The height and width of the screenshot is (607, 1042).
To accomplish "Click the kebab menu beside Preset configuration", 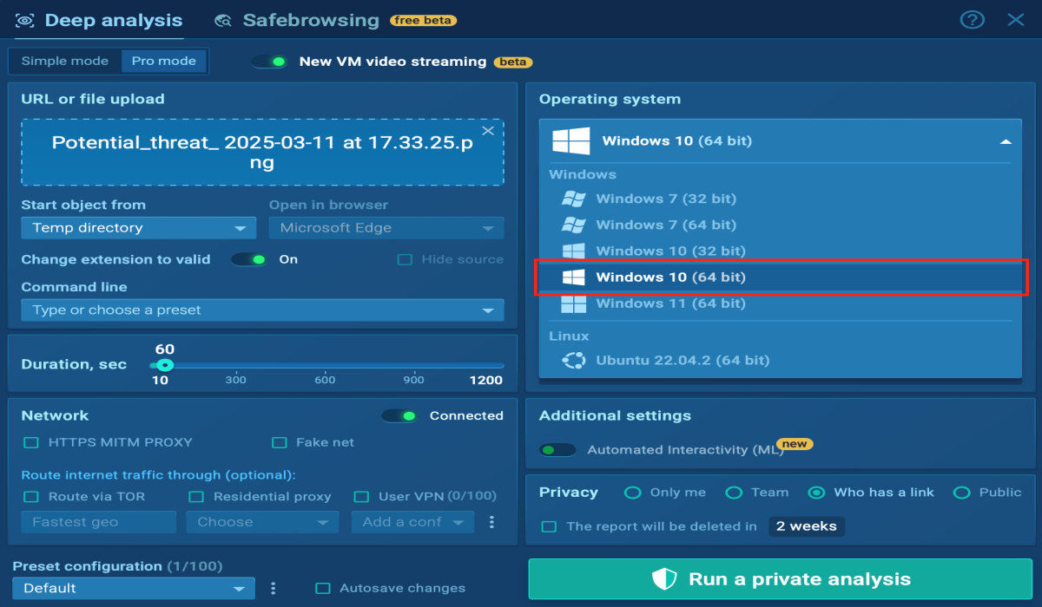I will pos(274,587).
